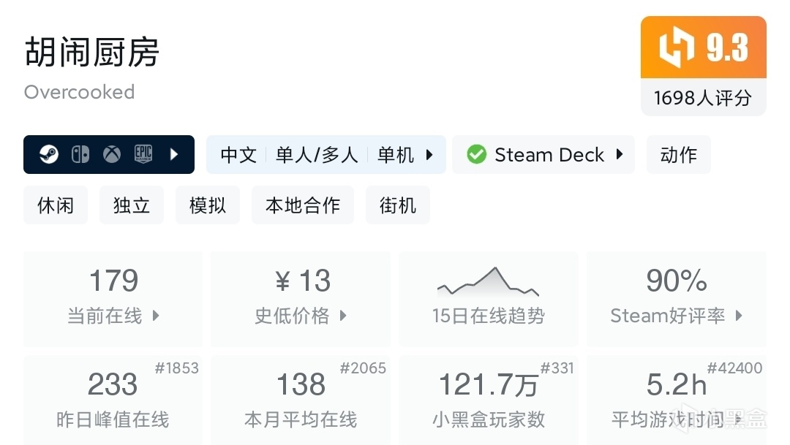View the 15-day online trend chart
This screenshot has height=445, width=790.
point(488,298)
